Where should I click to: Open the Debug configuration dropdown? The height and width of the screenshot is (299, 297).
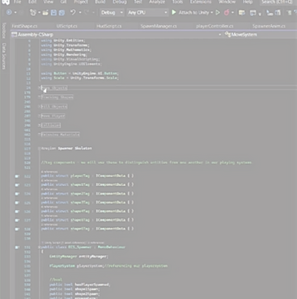tap(112, 12)
